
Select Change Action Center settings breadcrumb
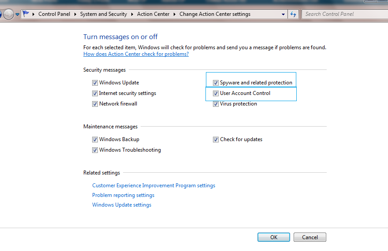point(215,14)
